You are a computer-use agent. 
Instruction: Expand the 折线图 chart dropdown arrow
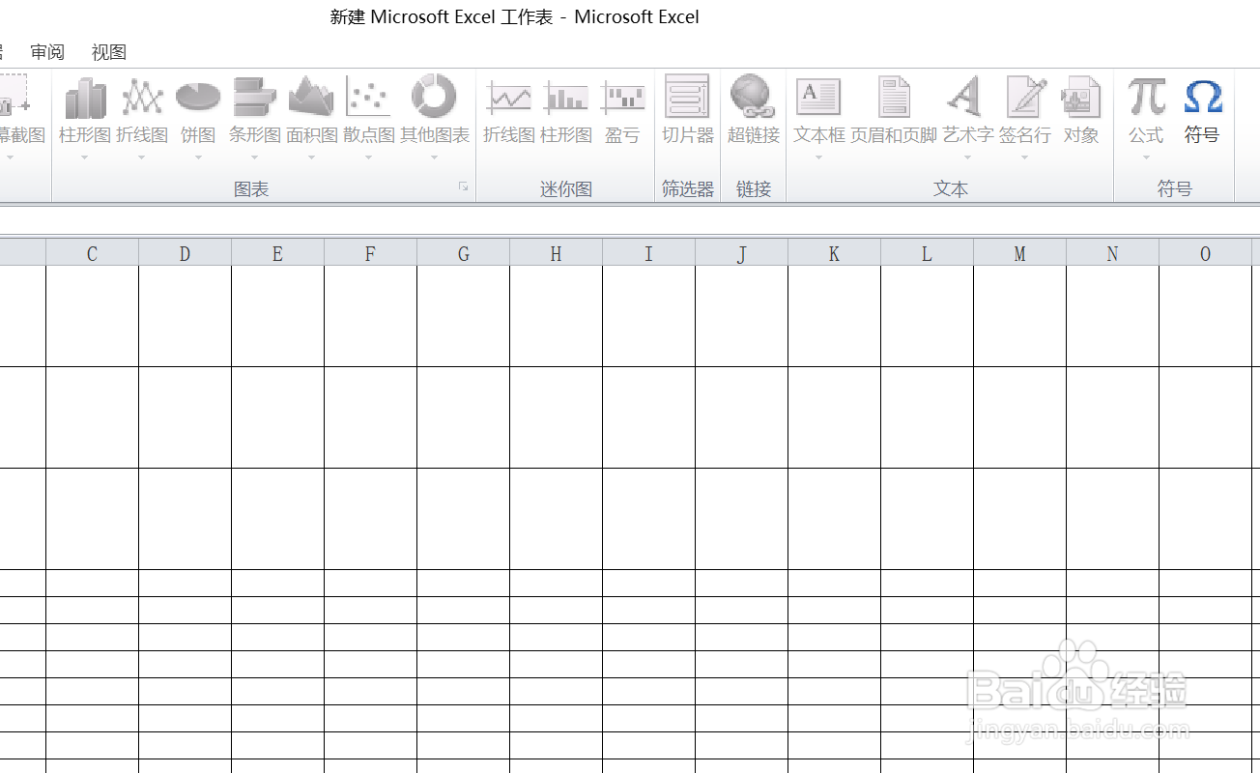[x=142, y=157]
